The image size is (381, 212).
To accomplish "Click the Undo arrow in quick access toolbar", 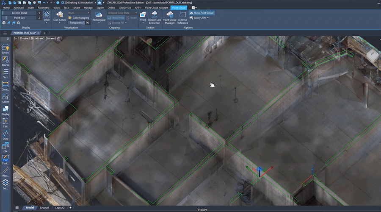I will (44, 3).
